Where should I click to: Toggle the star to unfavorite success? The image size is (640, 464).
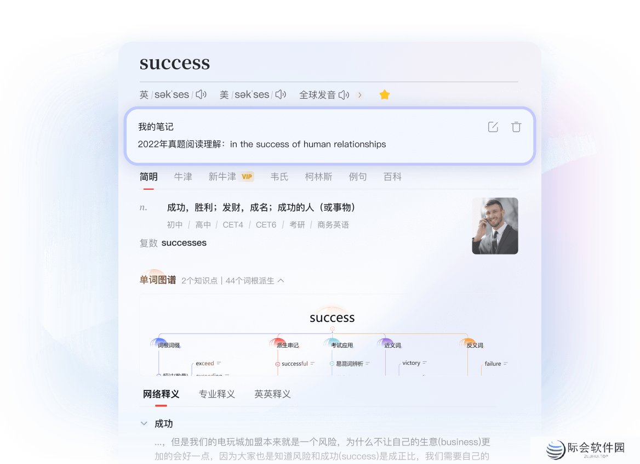[x=385, y=94]
